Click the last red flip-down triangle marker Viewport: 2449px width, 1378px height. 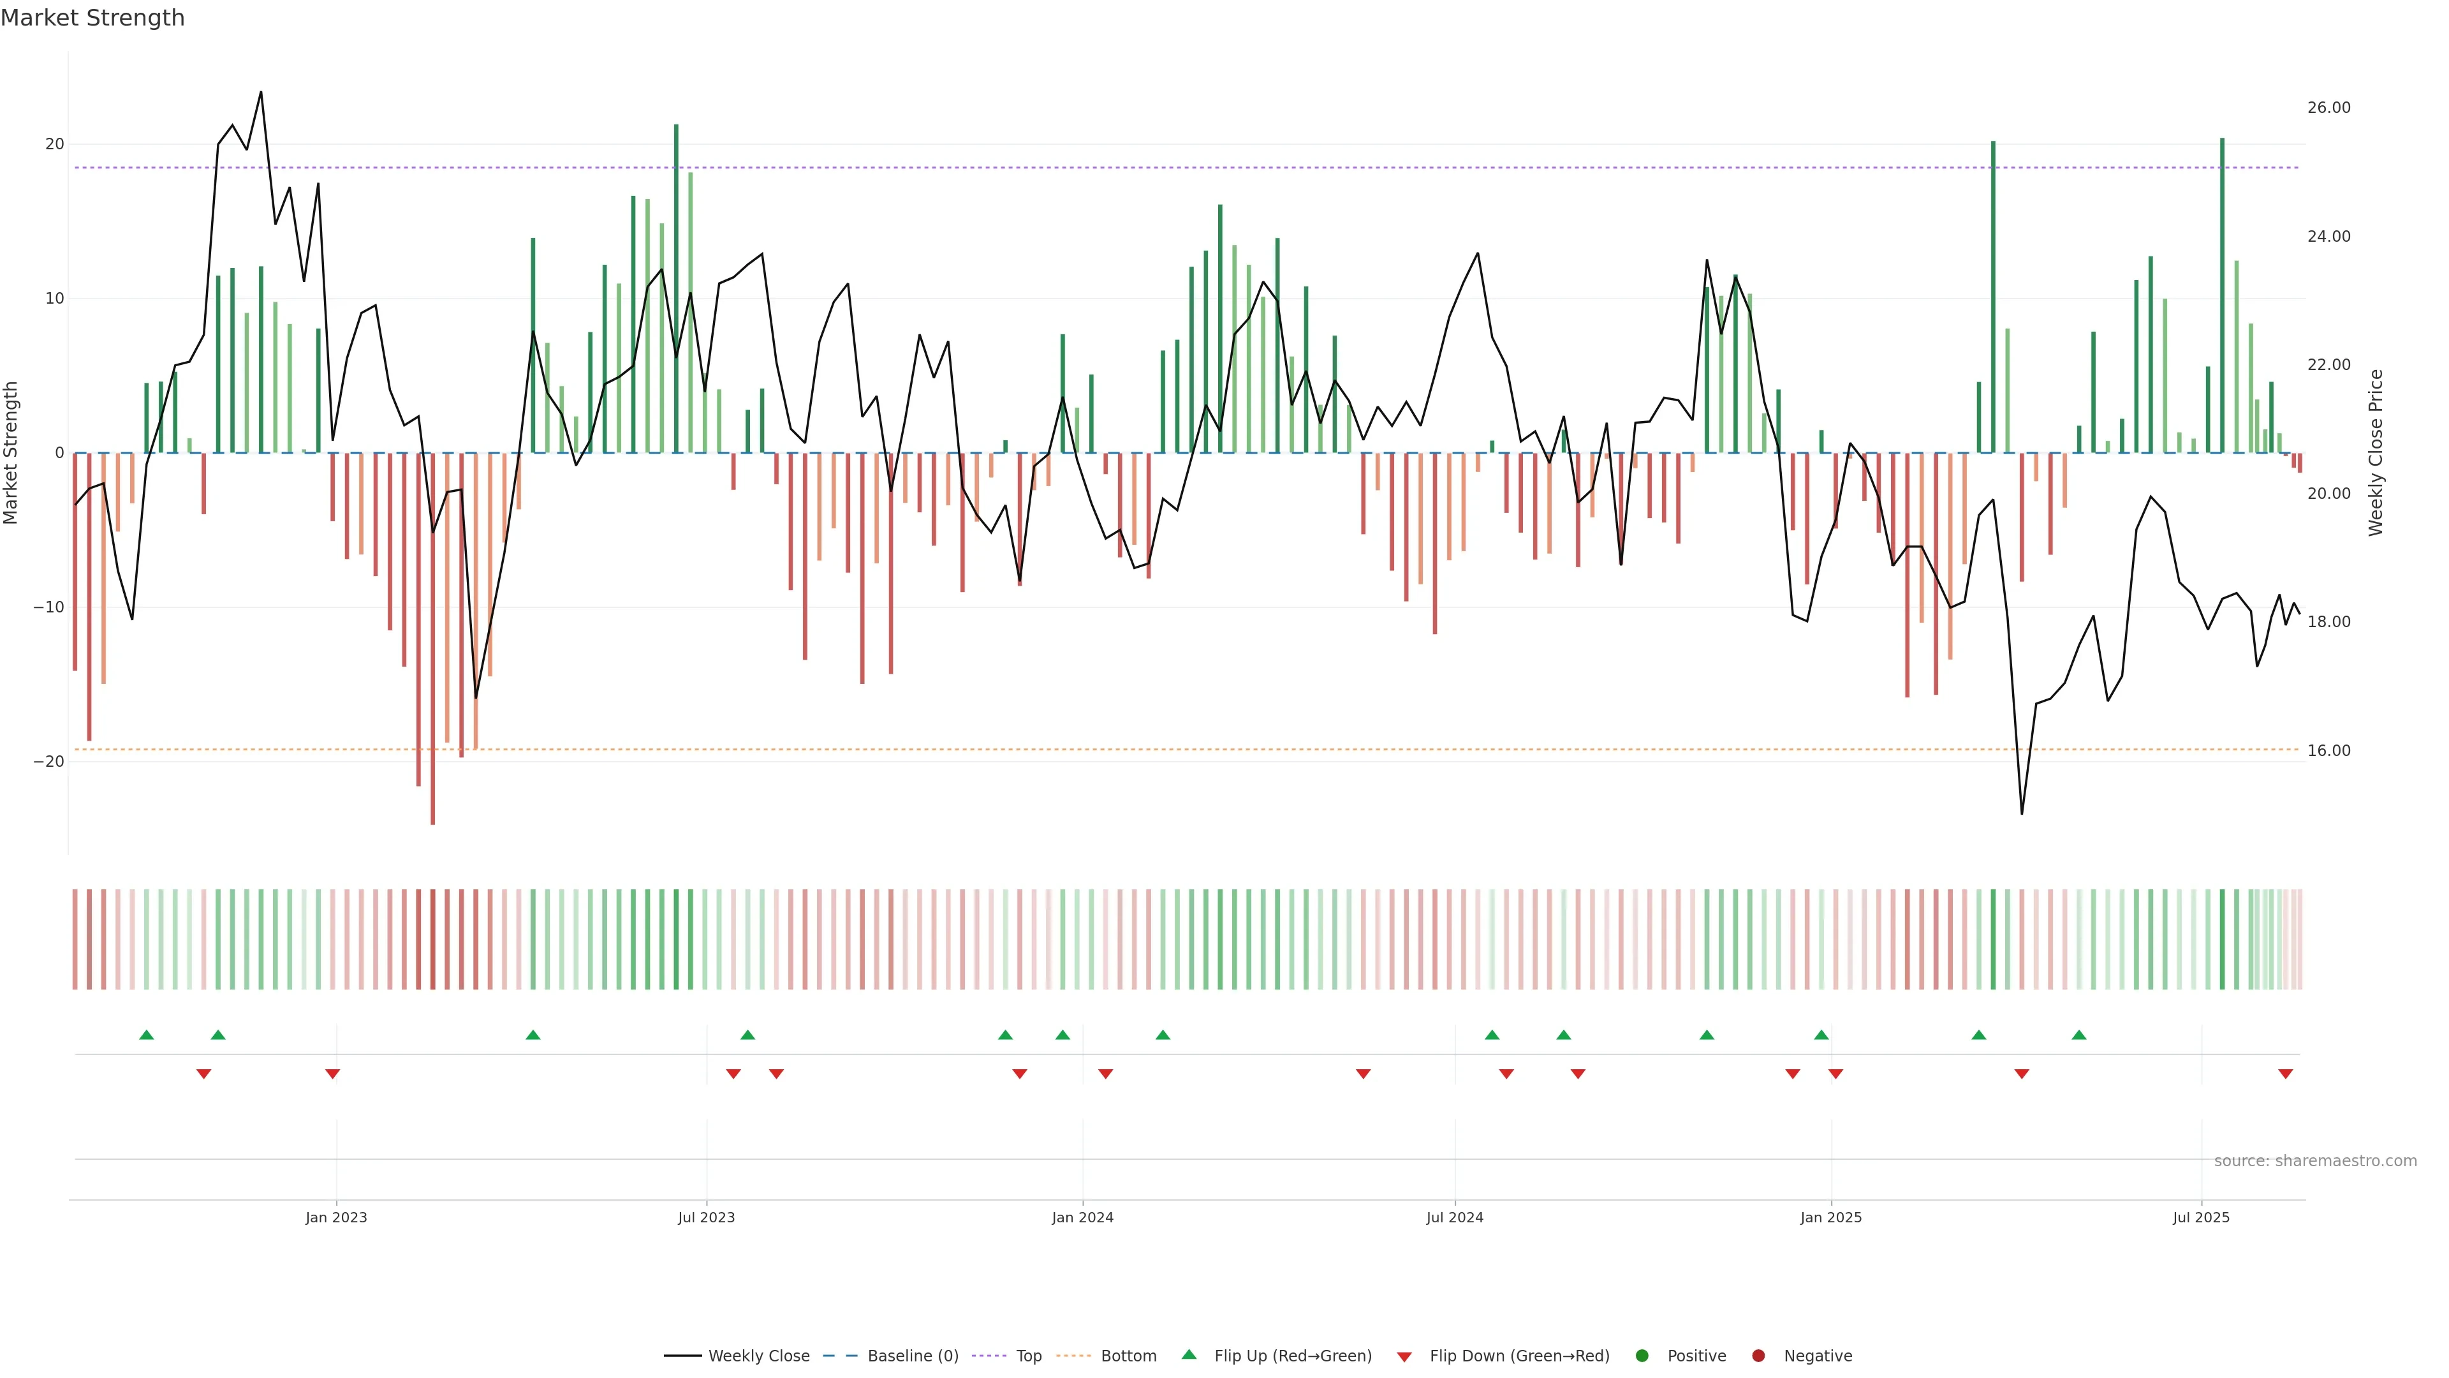[x=2286, y=1074]
